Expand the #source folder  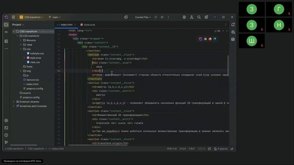(21, 40)
